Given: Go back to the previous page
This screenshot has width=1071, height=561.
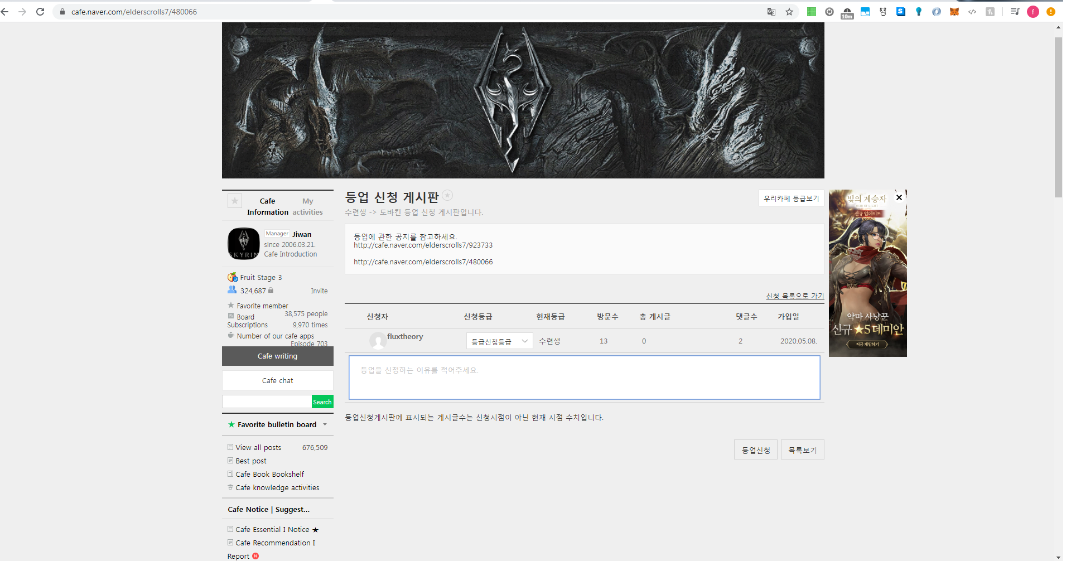Looking at the screenshot, I should [x=5, y=12].
